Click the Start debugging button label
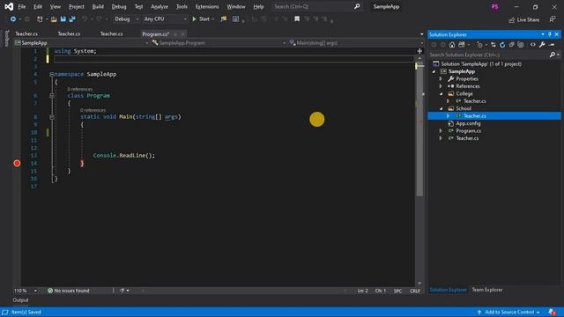This screenshot has width=564, height=317. click(x=204, y=19)
